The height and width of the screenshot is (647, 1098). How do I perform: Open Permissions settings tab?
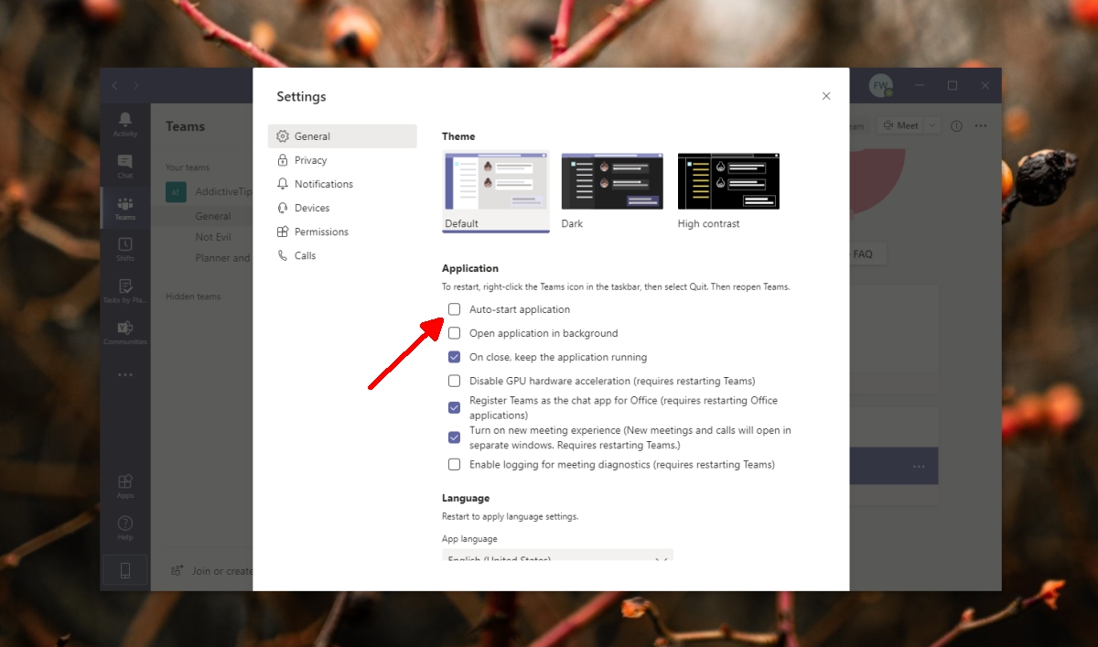tap(342, 232)
